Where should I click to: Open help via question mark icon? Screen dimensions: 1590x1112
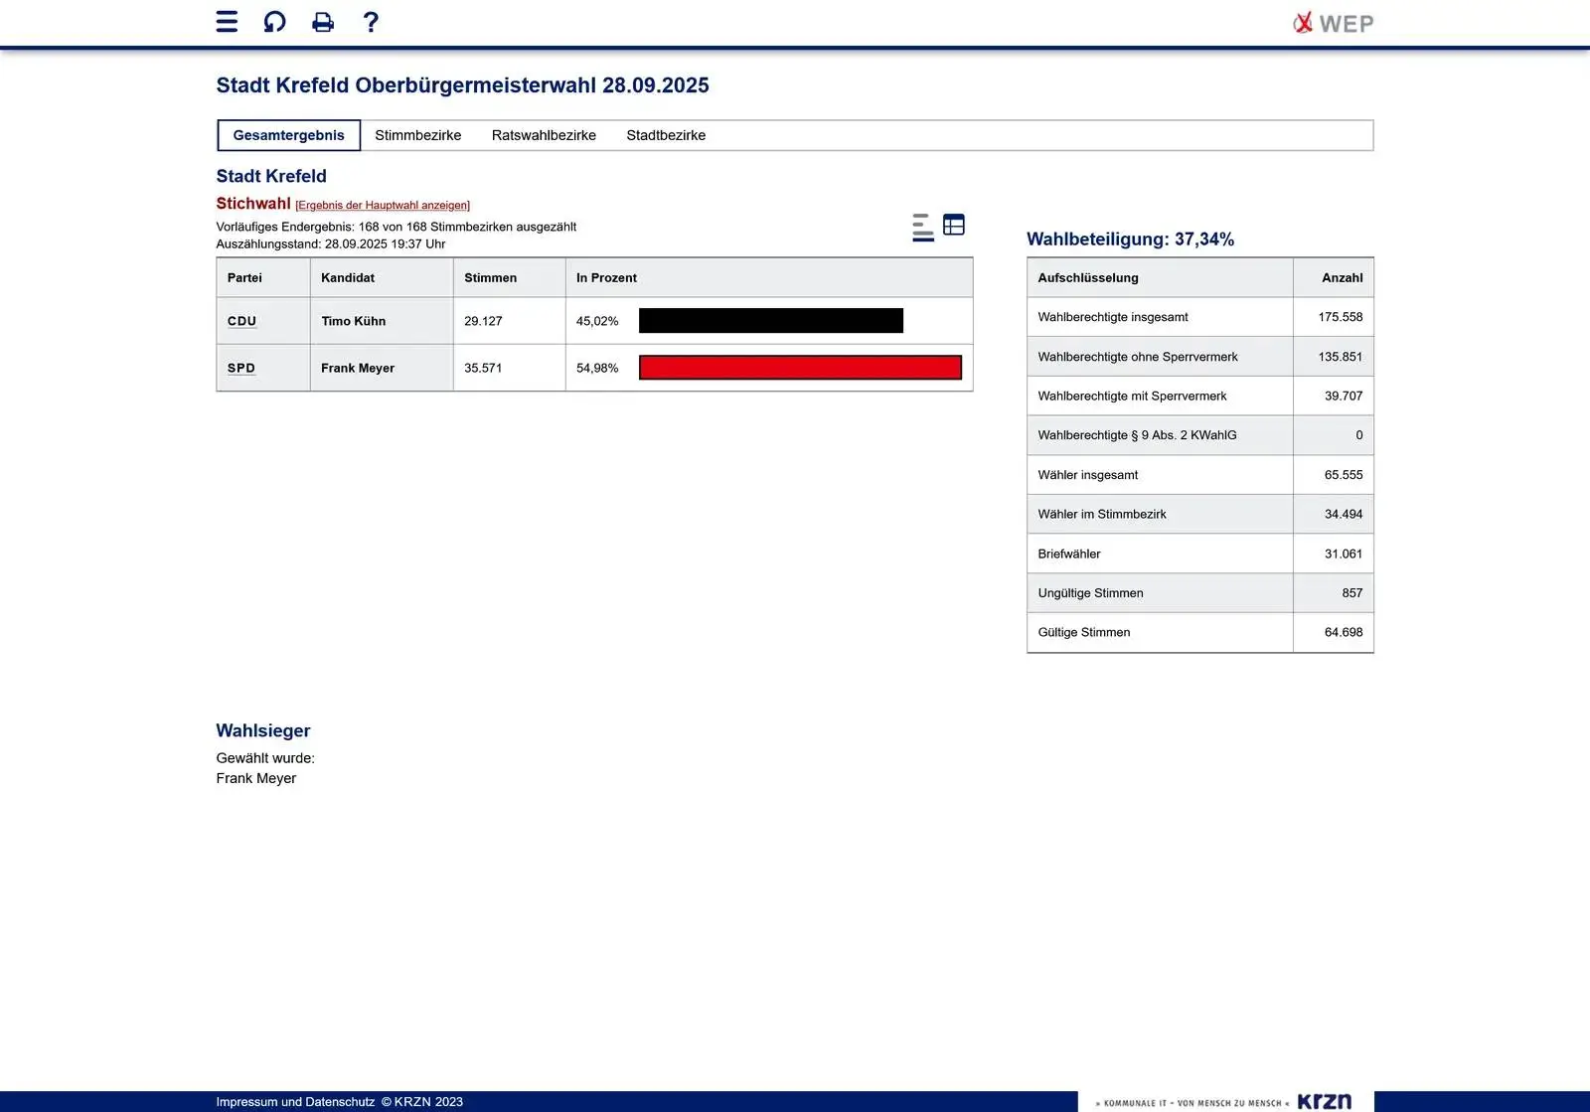[x=371, y=22]
